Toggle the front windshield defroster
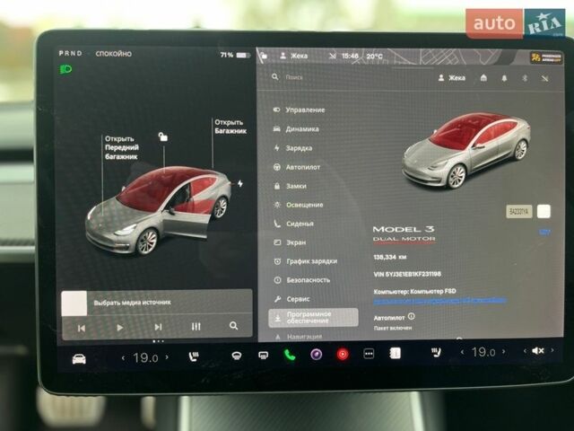 (237, 355)
